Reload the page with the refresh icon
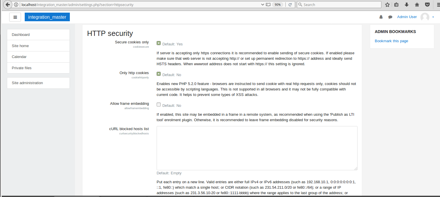The height and width of the screenshot is (197, 440). (290, 5)
